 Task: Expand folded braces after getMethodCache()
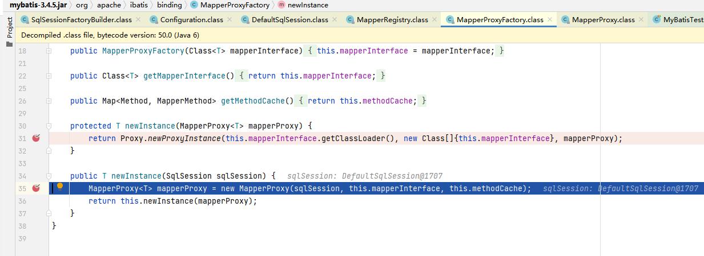[x=302, y=101]
